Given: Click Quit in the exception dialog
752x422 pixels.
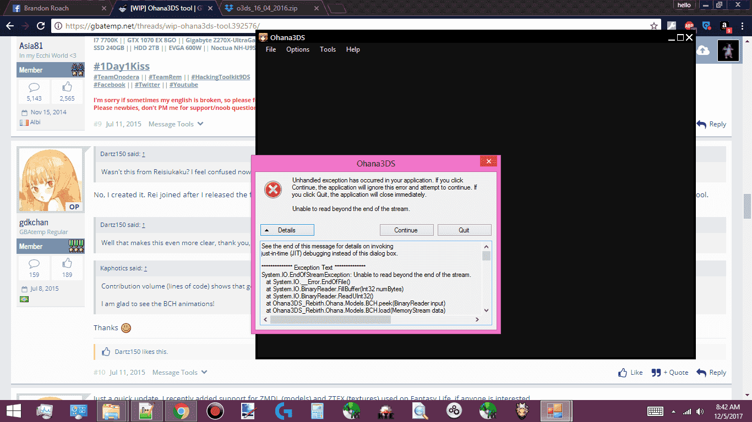Looking at the screenshot, I should coord(464,230).
